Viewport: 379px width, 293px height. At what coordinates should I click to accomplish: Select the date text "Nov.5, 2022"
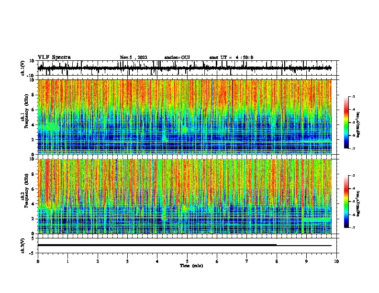(134, 57)
